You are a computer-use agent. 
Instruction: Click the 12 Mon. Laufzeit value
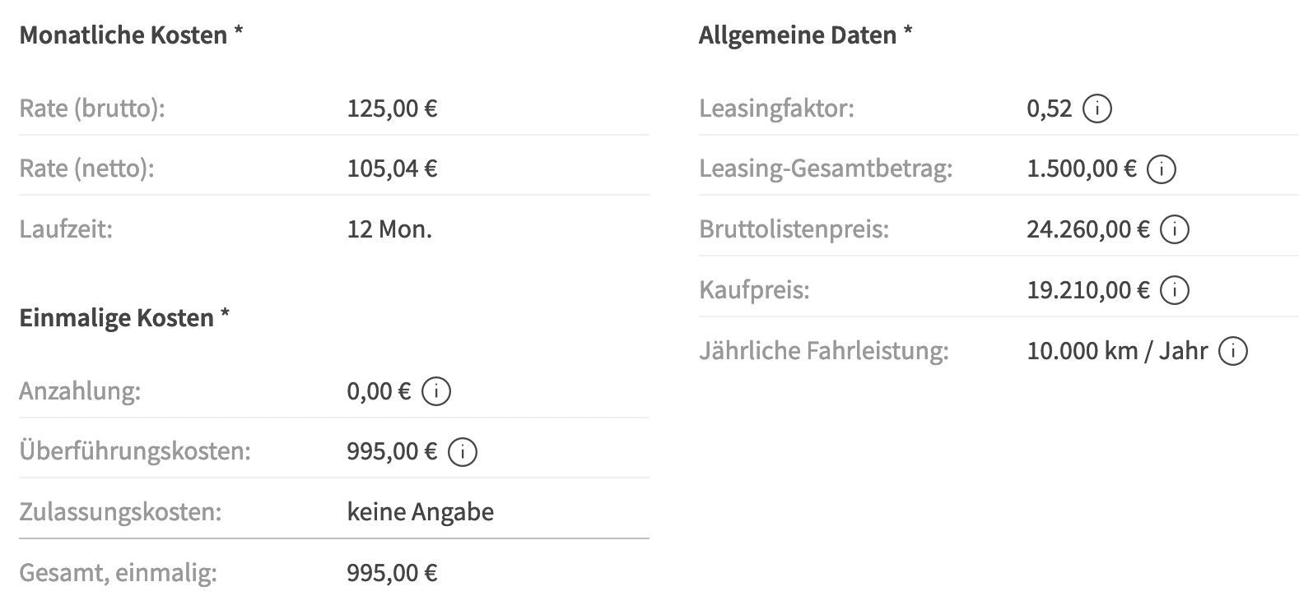pos(389,229)
